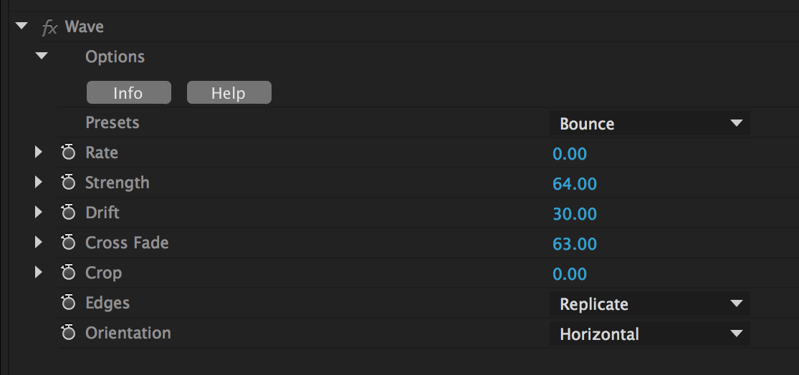Toggle the Drift stopwatch keyframe icon
The image size is (799, 375).
coord(69,213)
